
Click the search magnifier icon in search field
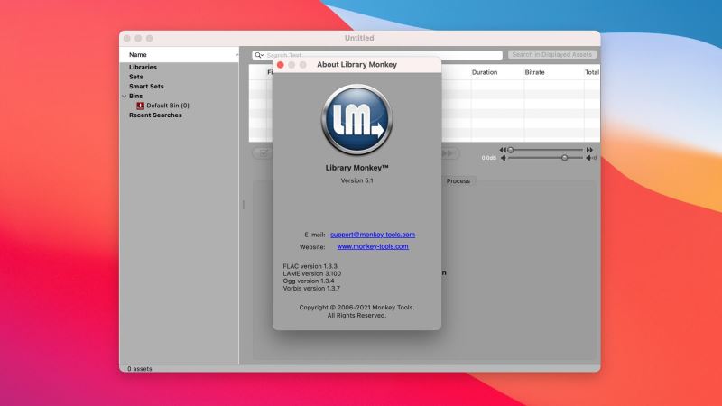click(x=259, y=55)
